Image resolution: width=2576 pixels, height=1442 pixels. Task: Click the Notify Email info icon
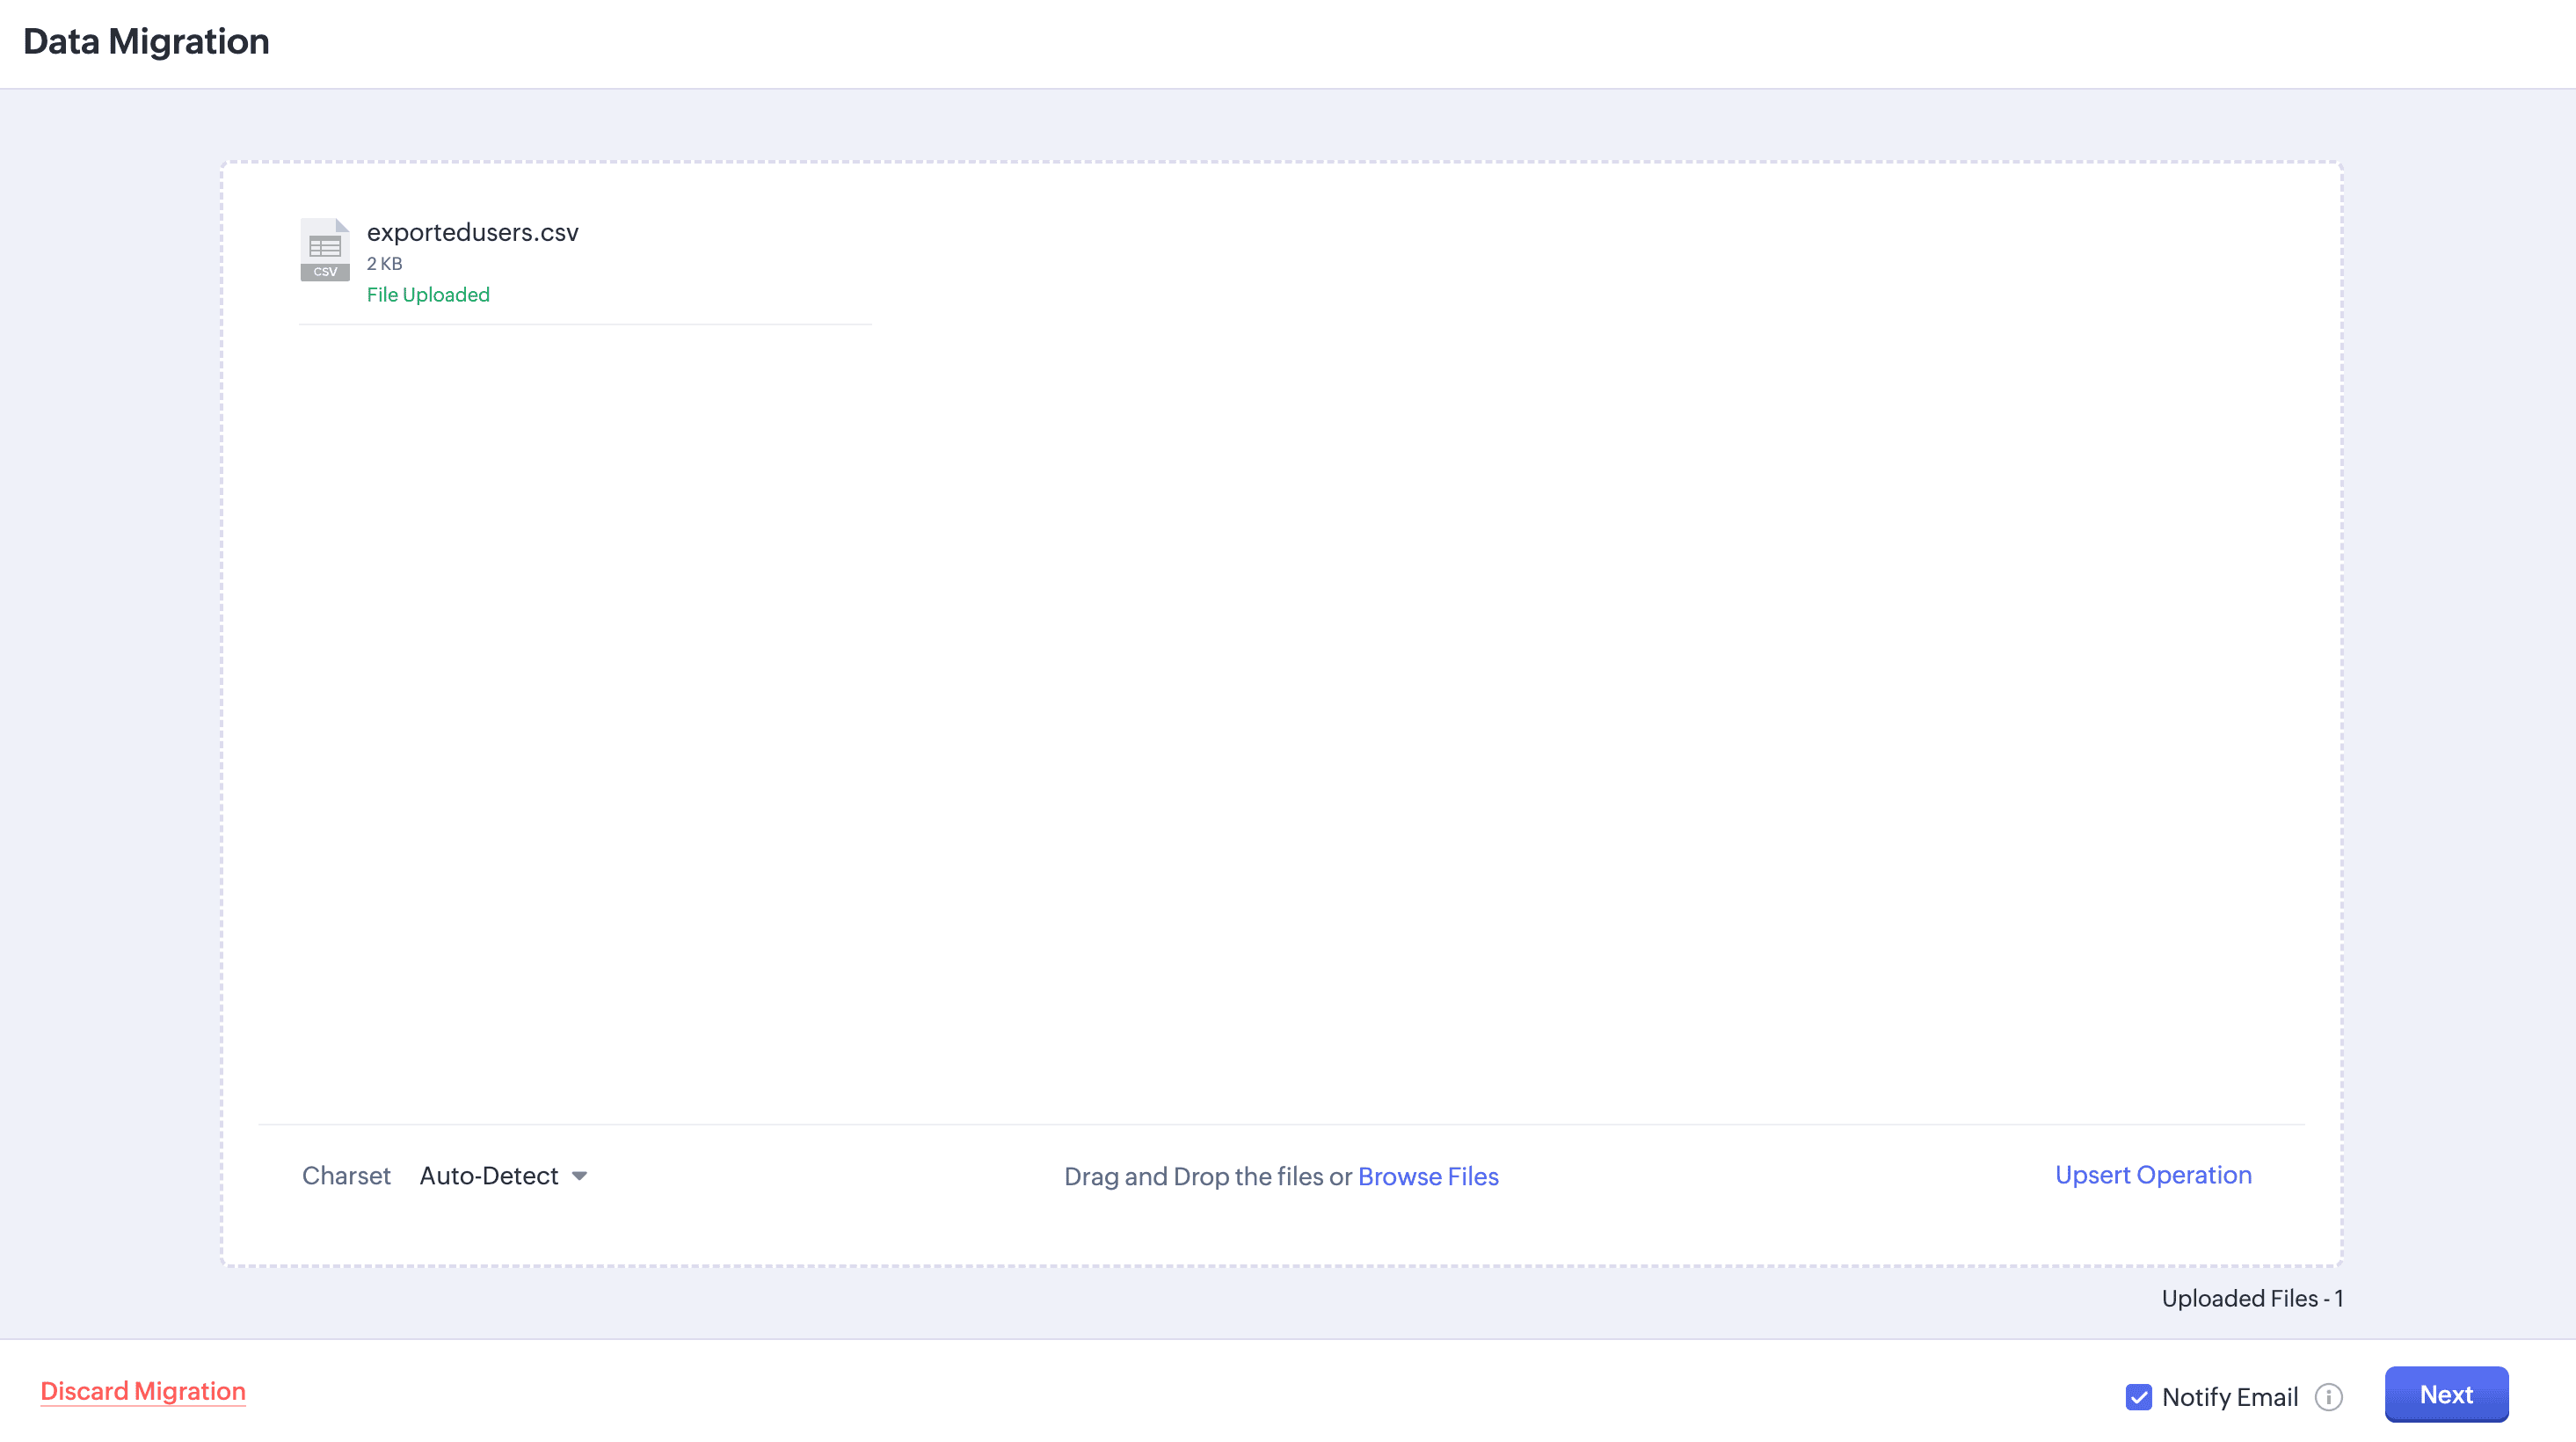[2329, 1396]
